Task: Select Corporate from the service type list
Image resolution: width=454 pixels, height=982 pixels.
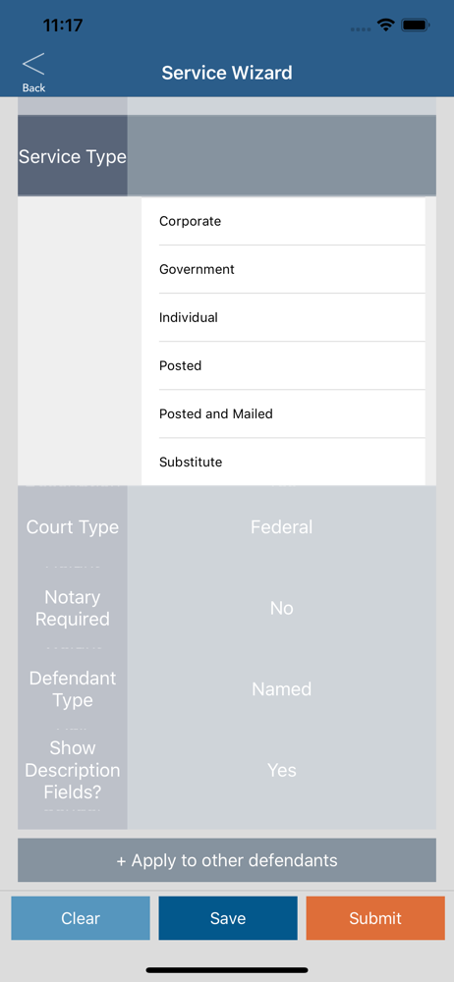Action: coord(283,221)
